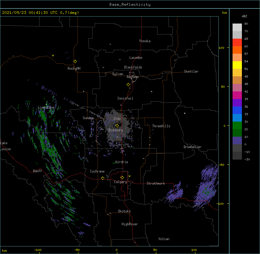260x254 pixels.
Task: Click the RedDeer city label
Action: coord(133,77)
